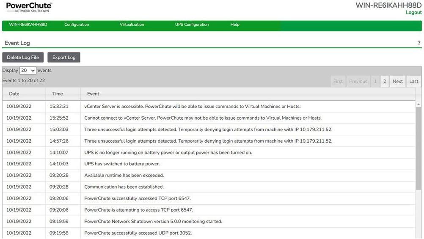Open the Configuration menu
This screenshot has height=239, width=424.
coord(77,25)
